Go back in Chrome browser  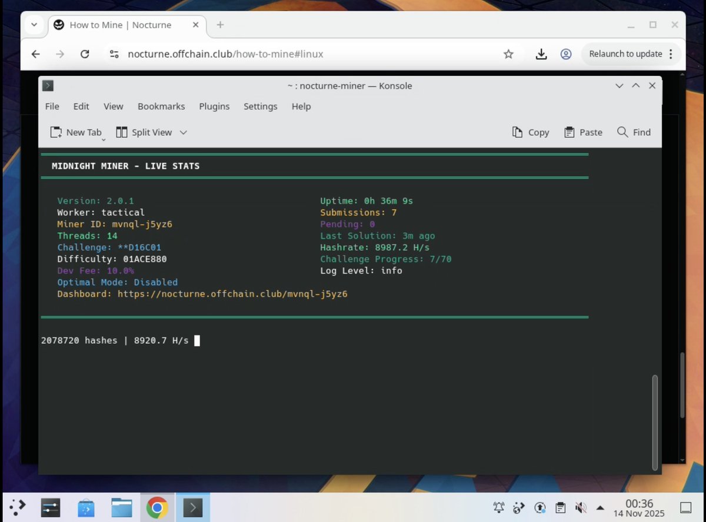(35, 54)
